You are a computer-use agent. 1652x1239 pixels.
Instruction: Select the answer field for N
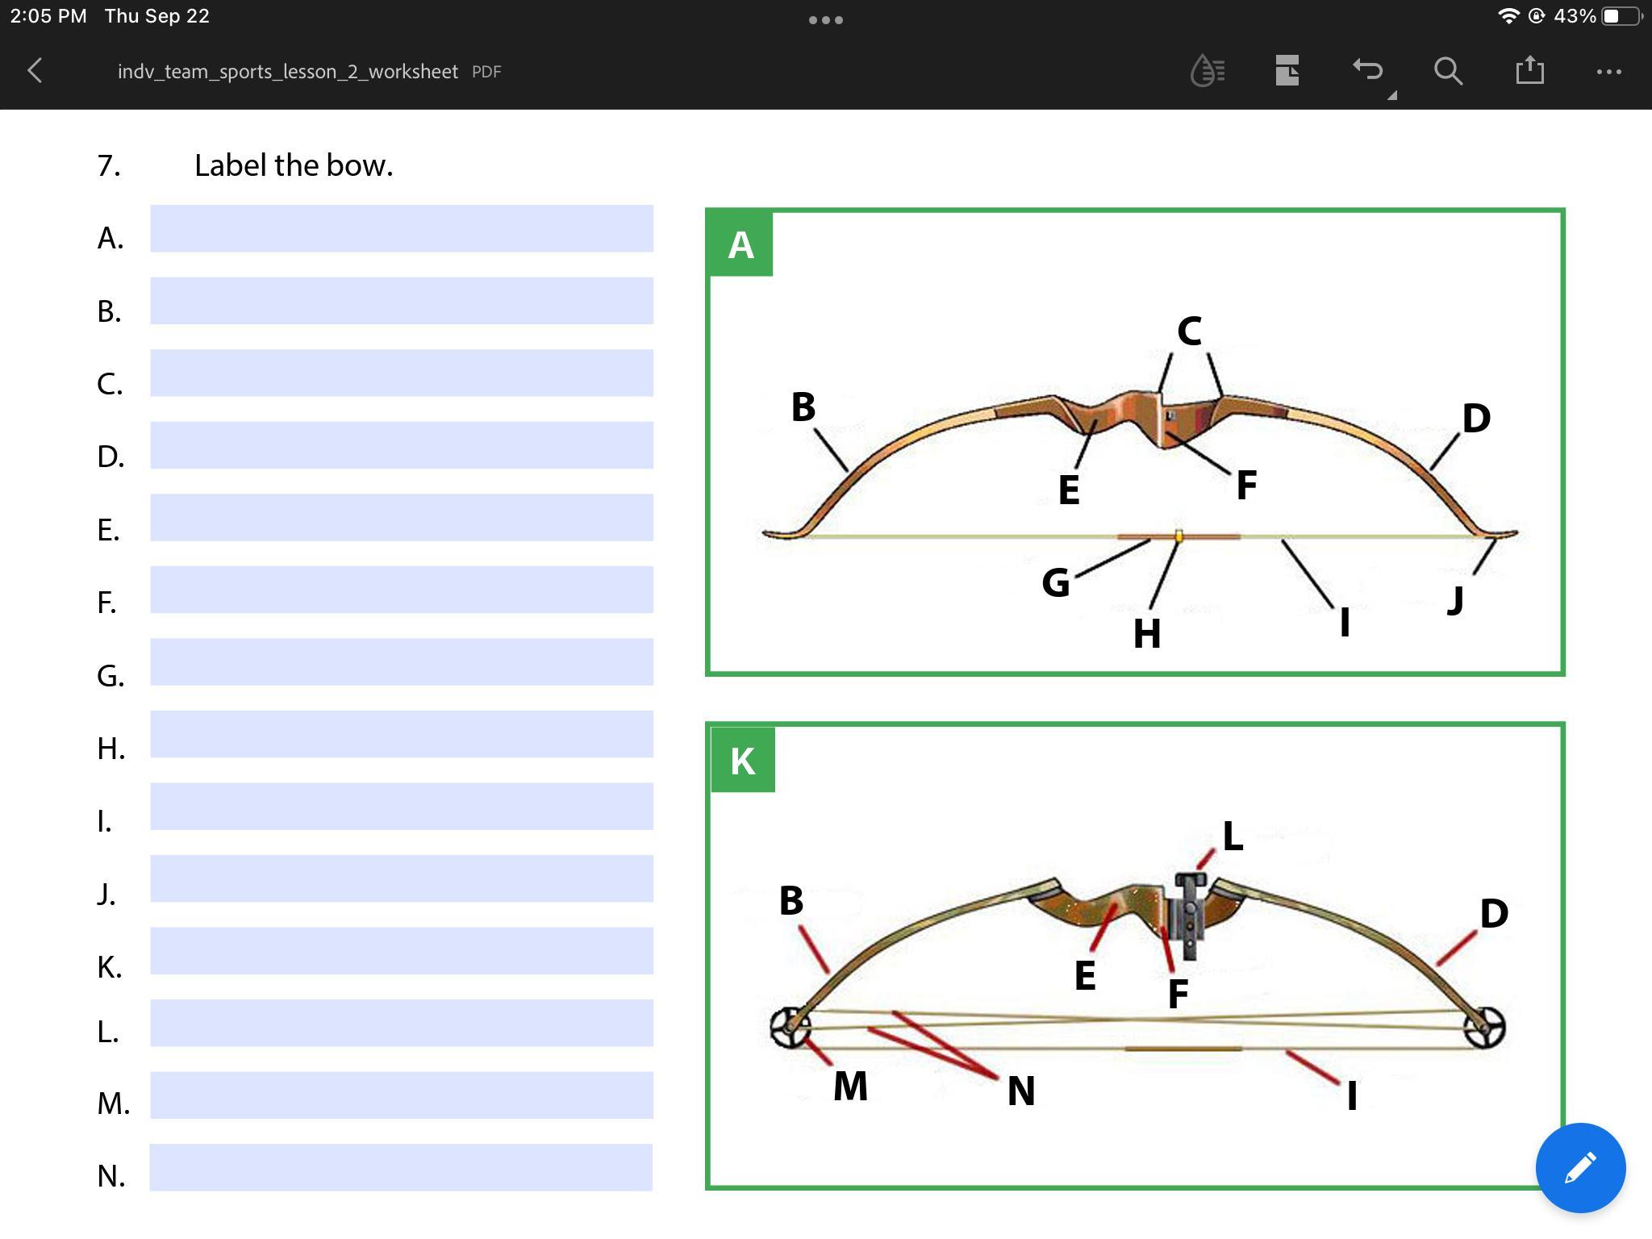click(401, 1167)
